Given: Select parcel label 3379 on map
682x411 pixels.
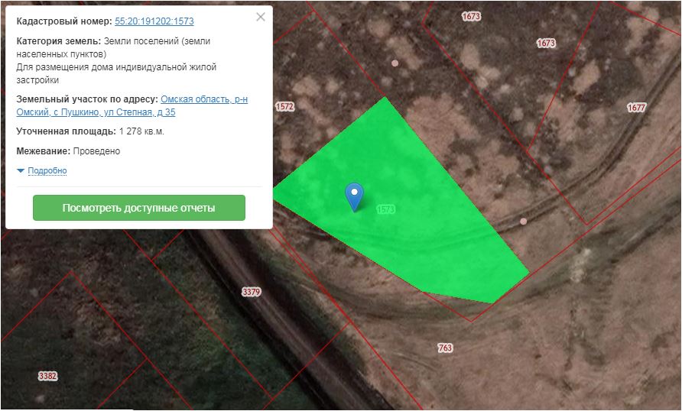Looking at the screenshot, I should click(x=252, y=292).
